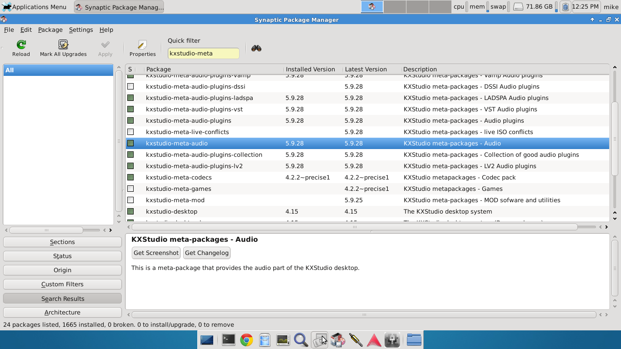Click the Quick filter text field
This screenshot has width=621, height=349.
(x=203, y=53)
